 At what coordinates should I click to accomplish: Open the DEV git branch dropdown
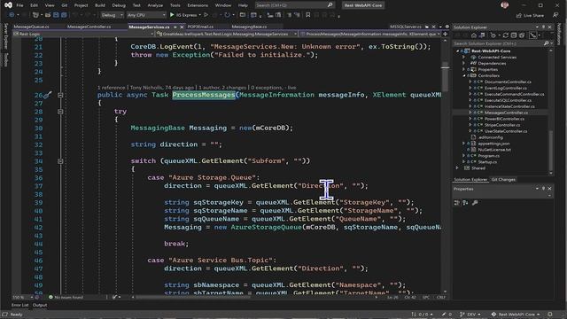click(x=470, y=315)
